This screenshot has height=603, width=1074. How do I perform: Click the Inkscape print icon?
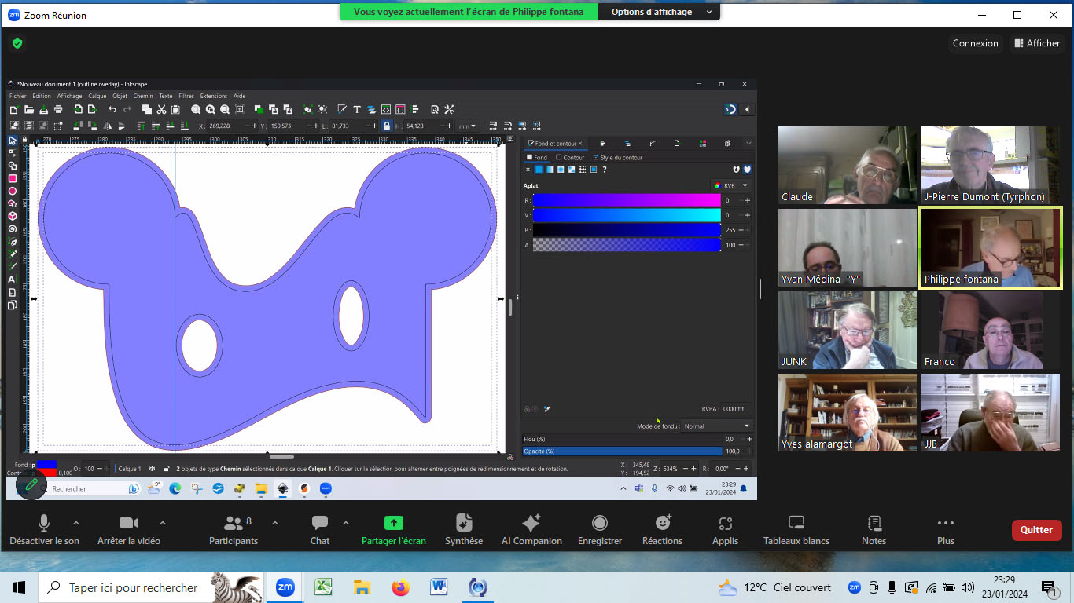[57, 109]
